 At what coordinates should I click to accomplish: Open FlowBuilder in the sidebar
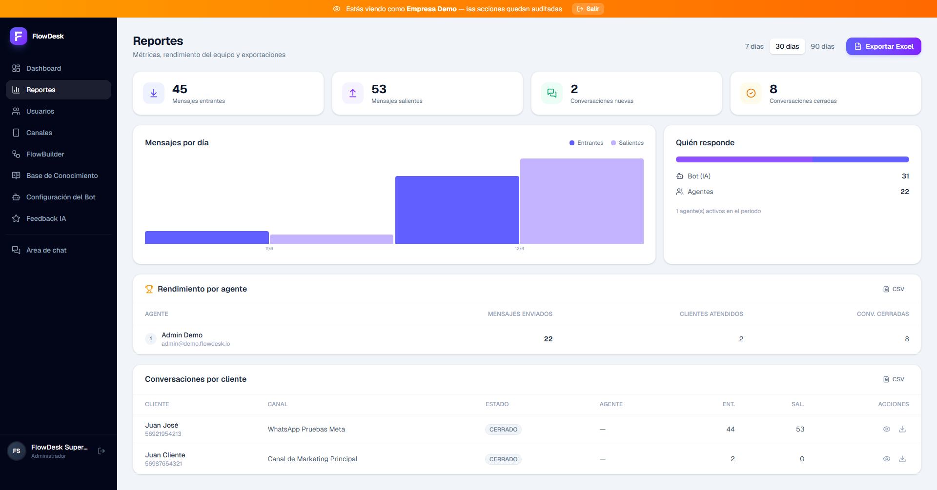pyautogui.click(x=59, y=154)
